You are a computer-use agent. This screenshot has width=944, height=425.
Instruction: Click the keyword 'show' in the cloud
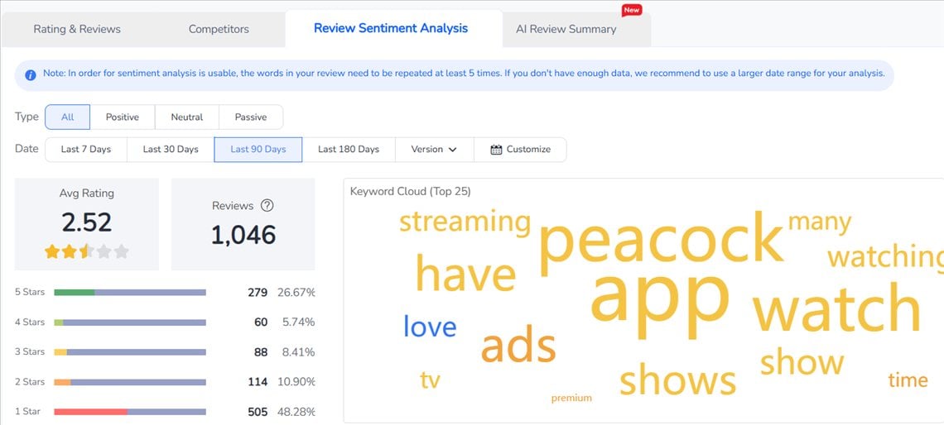tap(802, 361)
